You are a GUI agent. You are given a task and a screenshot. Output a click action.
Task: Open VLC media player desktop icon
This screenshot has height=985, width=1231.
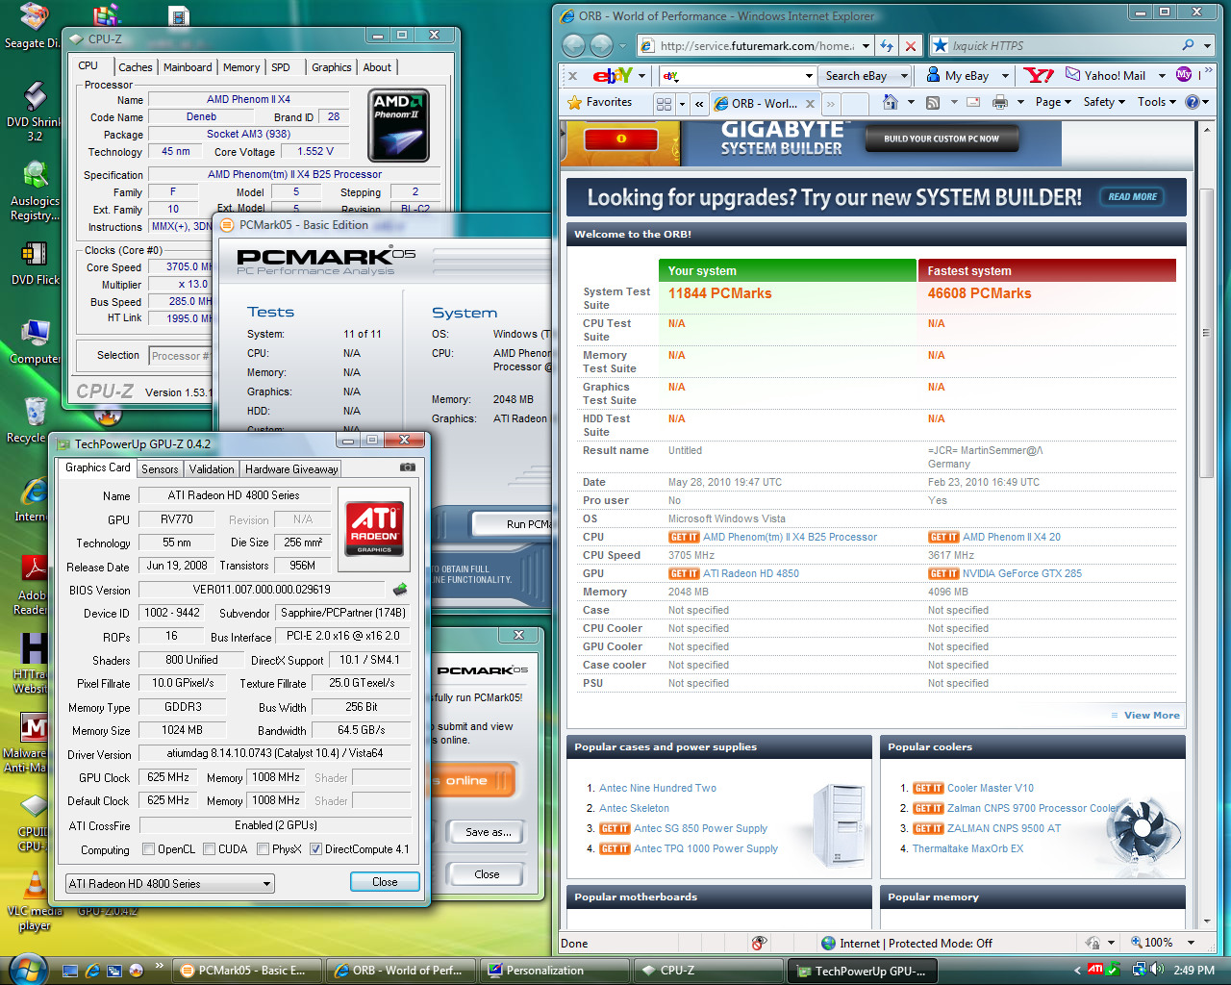pos(35,899)
